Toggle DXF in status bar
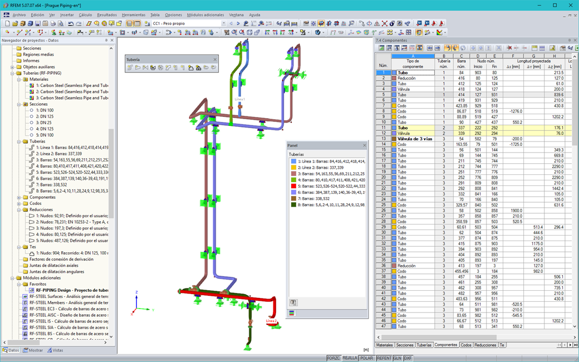Screen dimensions: 579x362 [408, 358]
